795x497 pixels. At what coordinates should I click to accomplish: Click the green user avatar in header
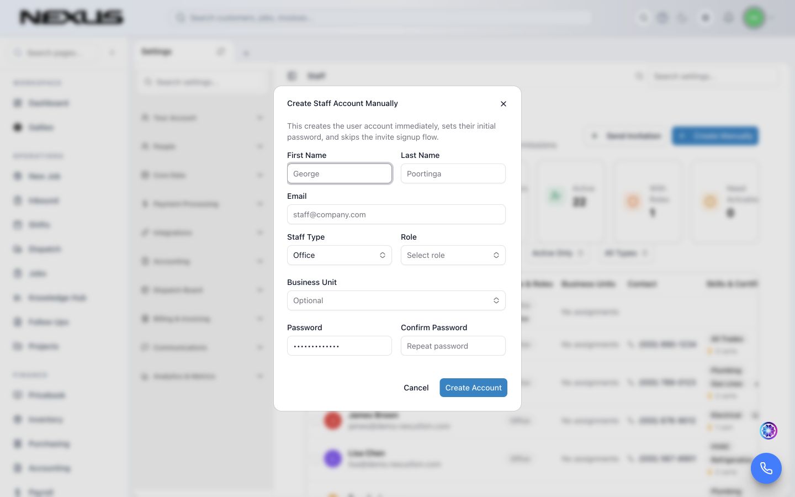pyautogui.click(x=754, y=18)
